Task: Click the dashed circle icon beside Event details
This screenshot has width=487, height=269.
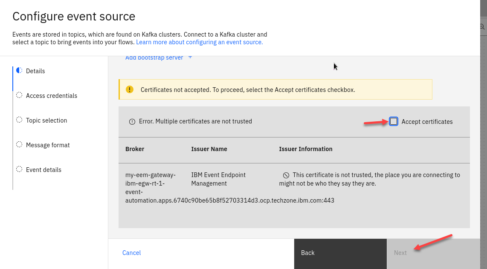Action: coord(19,169)
